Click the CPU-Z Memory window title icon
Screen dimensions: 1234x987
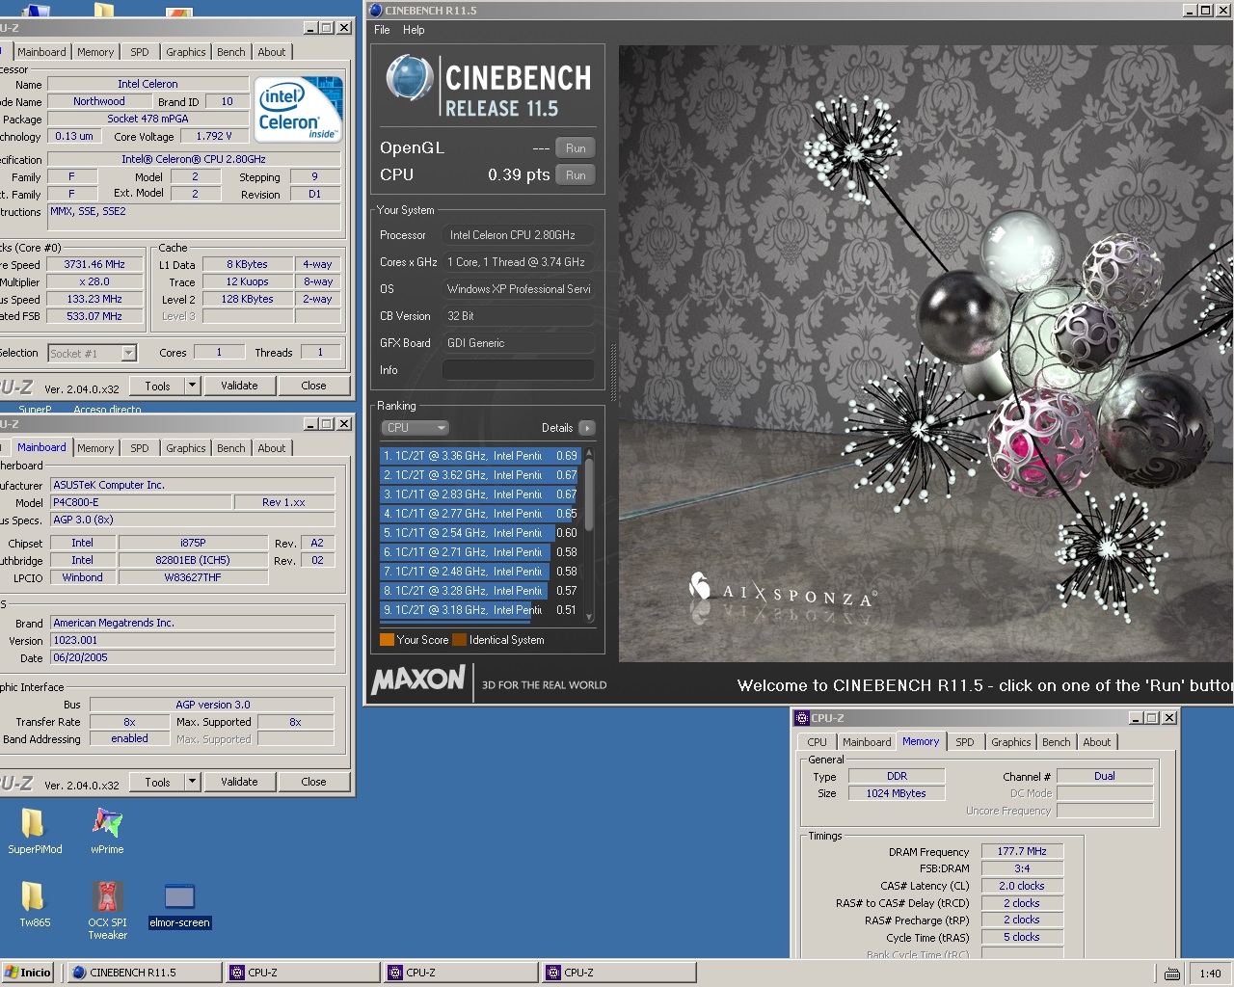801,718
